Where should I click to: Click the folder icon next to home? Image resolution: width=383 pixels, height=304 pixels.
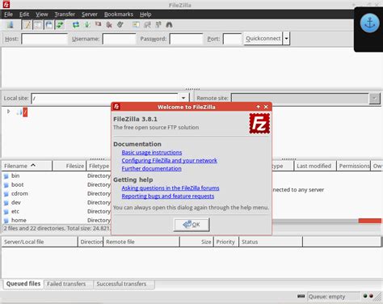(6, 221)
